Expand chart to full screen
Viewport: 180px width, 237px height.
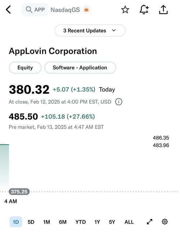[150, 222]
